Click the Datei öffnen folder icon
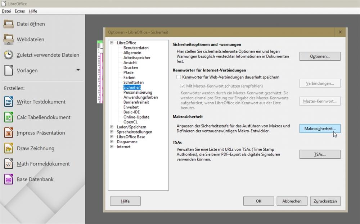Viewport: 360px width, 224px height. (x=9, y=24)
